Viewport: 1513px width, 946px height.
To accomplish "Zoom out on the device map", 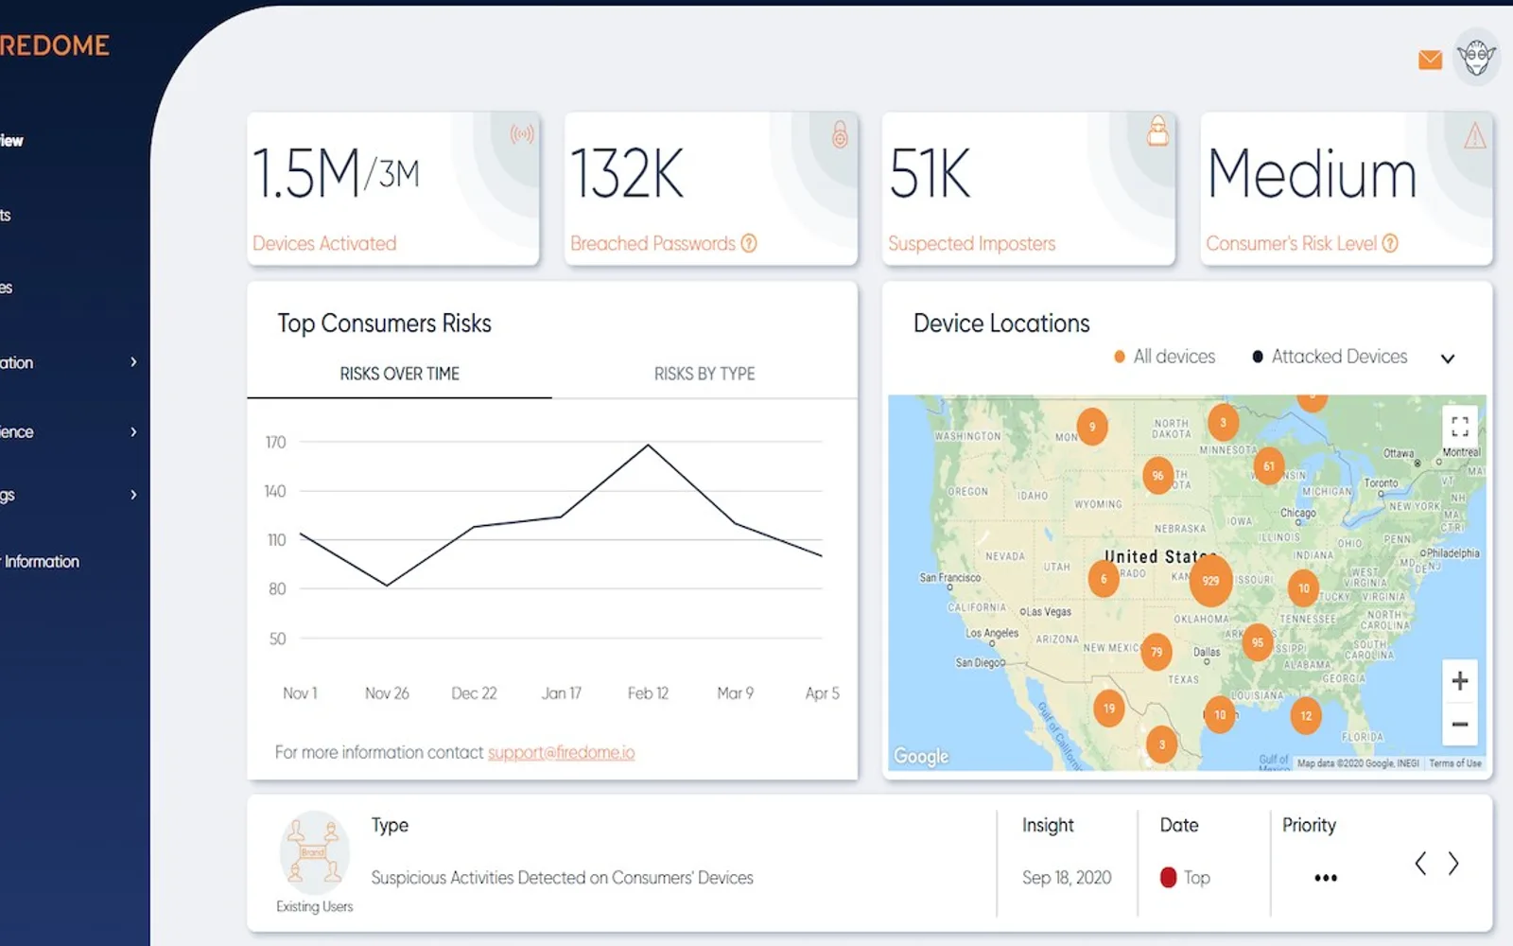I will (x=1460, y=725).
